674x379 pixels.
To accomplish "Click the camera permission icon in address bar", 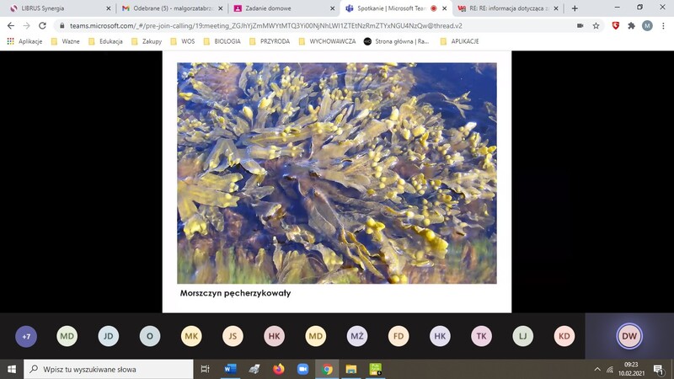I will click(x=580, y=25).
